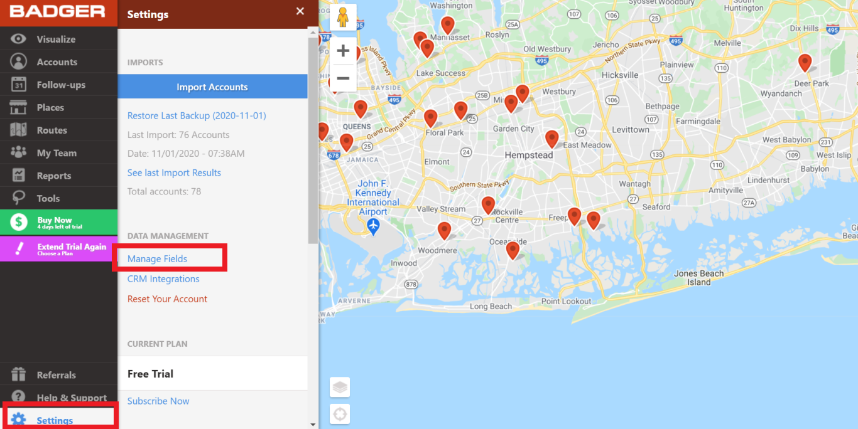This screenshot has height=429, width=858.
Task: Select the Street View pegman icon
Action: (x=343, y=18)
